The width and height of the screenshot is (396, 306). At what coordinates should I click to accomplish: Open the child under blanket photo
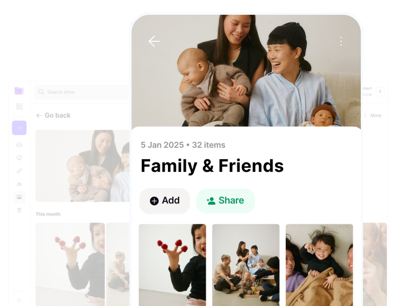pyautogui.click(x=319, y=265)
